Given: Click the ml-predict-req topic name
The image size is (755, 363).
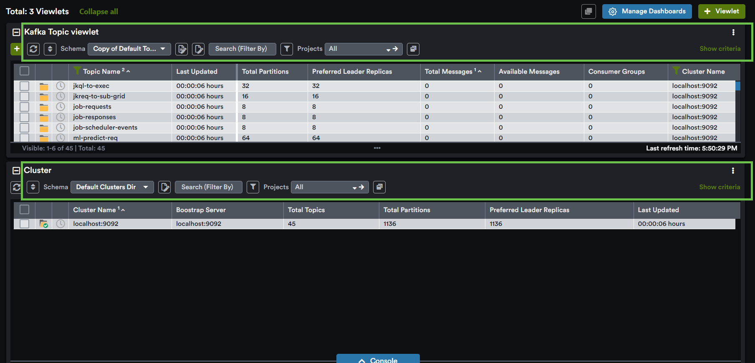Looking at the screenshot, I should [95, 138].
